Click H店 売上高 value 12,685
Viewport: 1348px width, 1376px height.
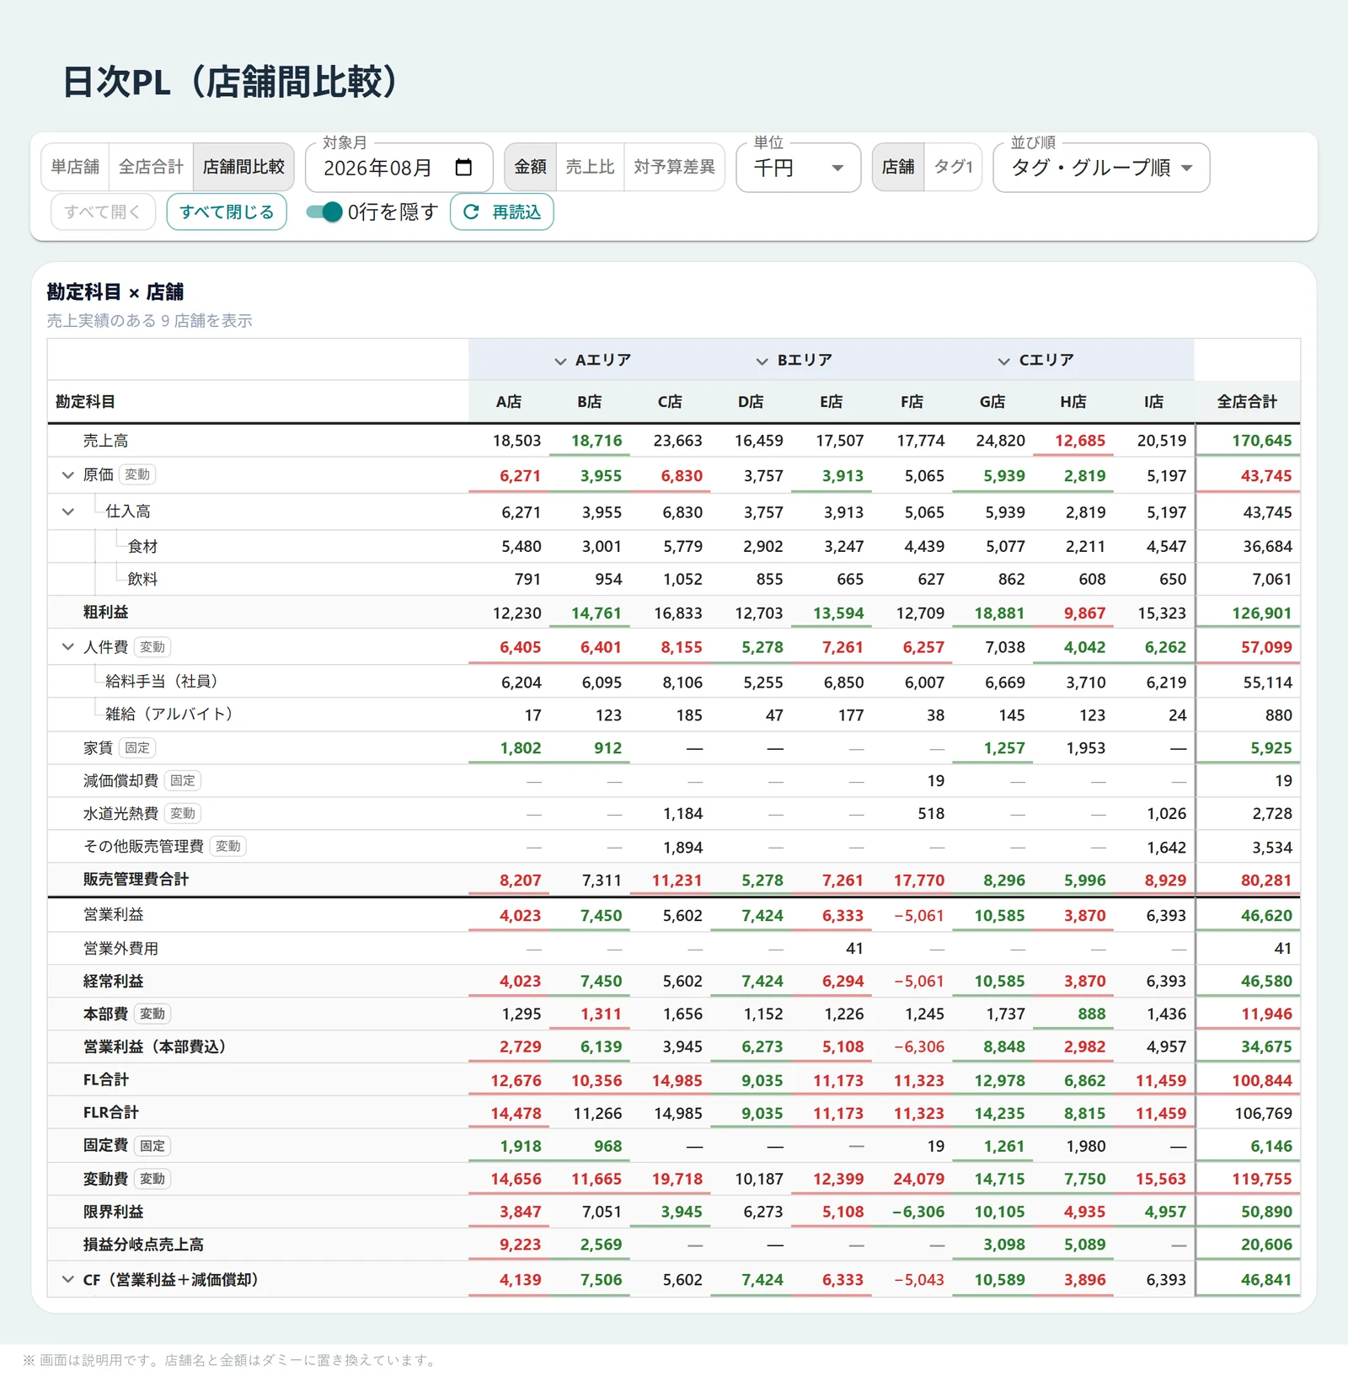(x=1080, y=441)
